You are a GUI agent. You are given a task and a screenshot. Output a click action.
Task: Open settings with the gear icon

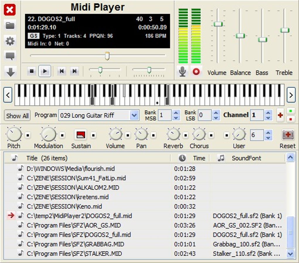(10, 41)
